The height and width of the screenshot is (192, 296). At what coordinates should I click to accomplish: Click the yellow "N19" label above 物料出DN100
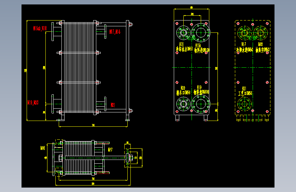coord(199,87)
